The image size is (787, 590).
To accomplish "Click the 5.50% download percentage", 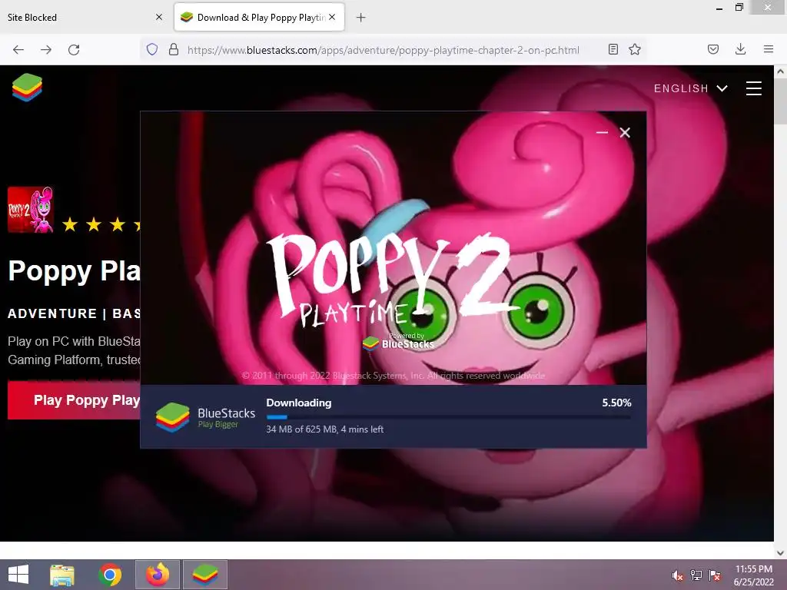I will coord(616,403).
